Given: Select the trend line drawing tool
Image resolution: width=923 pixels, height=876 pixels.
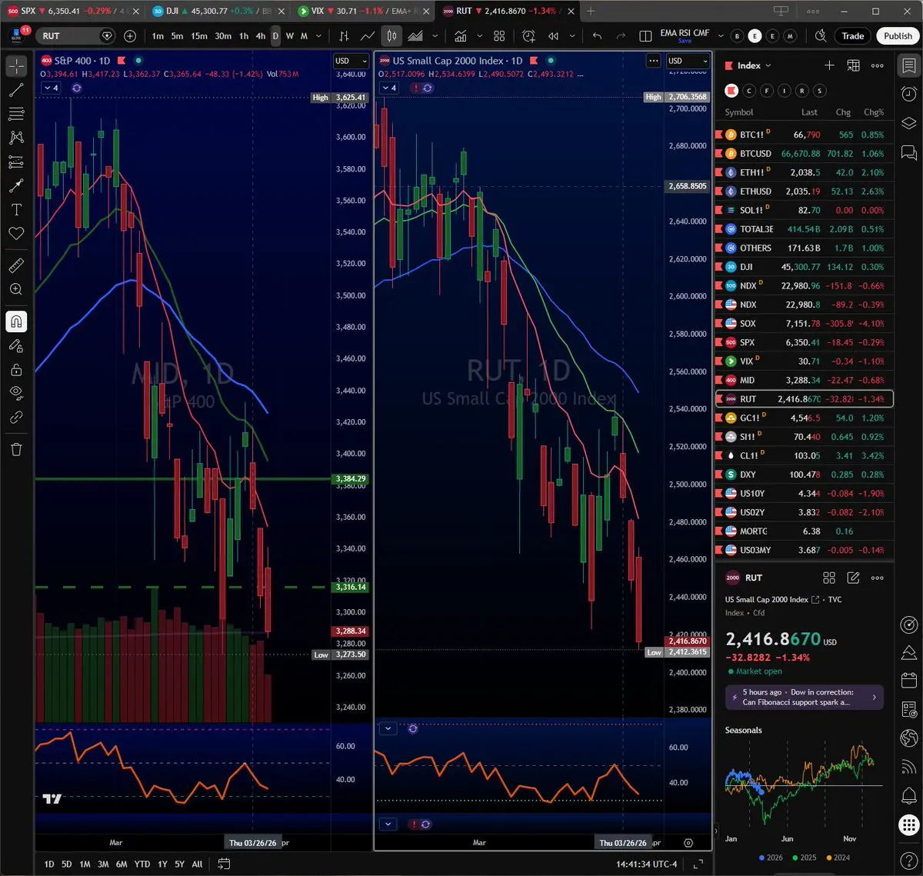Looking at the screenshot, I should [16, 90].
